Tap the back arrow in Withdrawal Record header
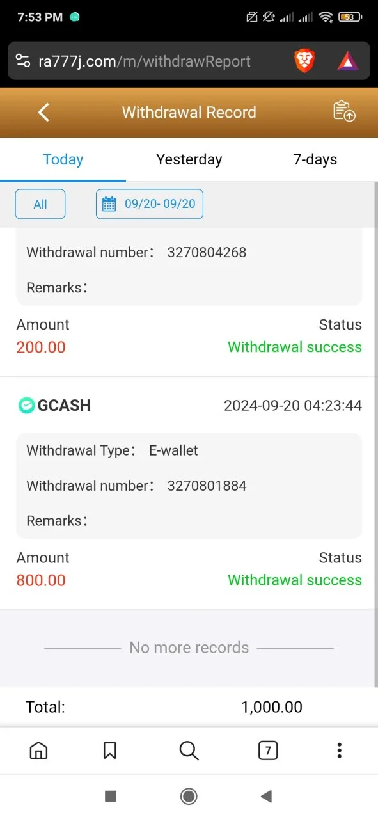Screen dimensions: 378x819 tap(43, 113)
